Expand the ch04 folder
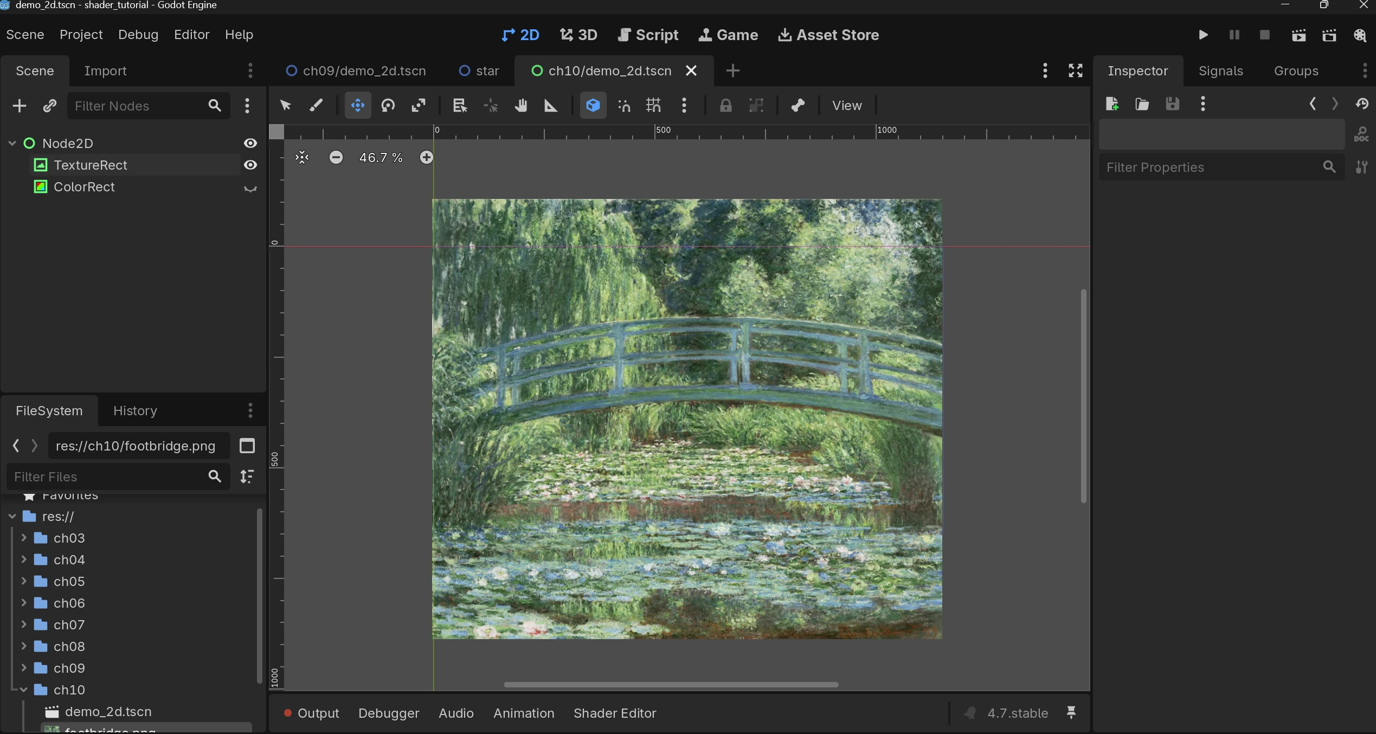The height and width of the screenshot is (734, 1376). [24, 559]
